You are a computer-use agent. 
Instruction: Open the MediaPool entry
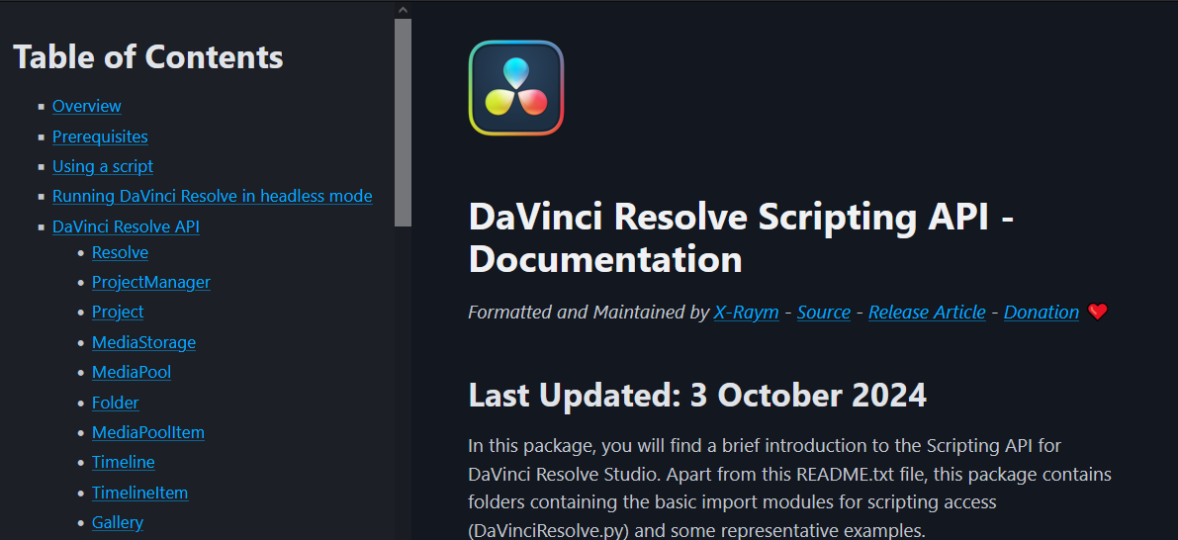coord(132,372)
